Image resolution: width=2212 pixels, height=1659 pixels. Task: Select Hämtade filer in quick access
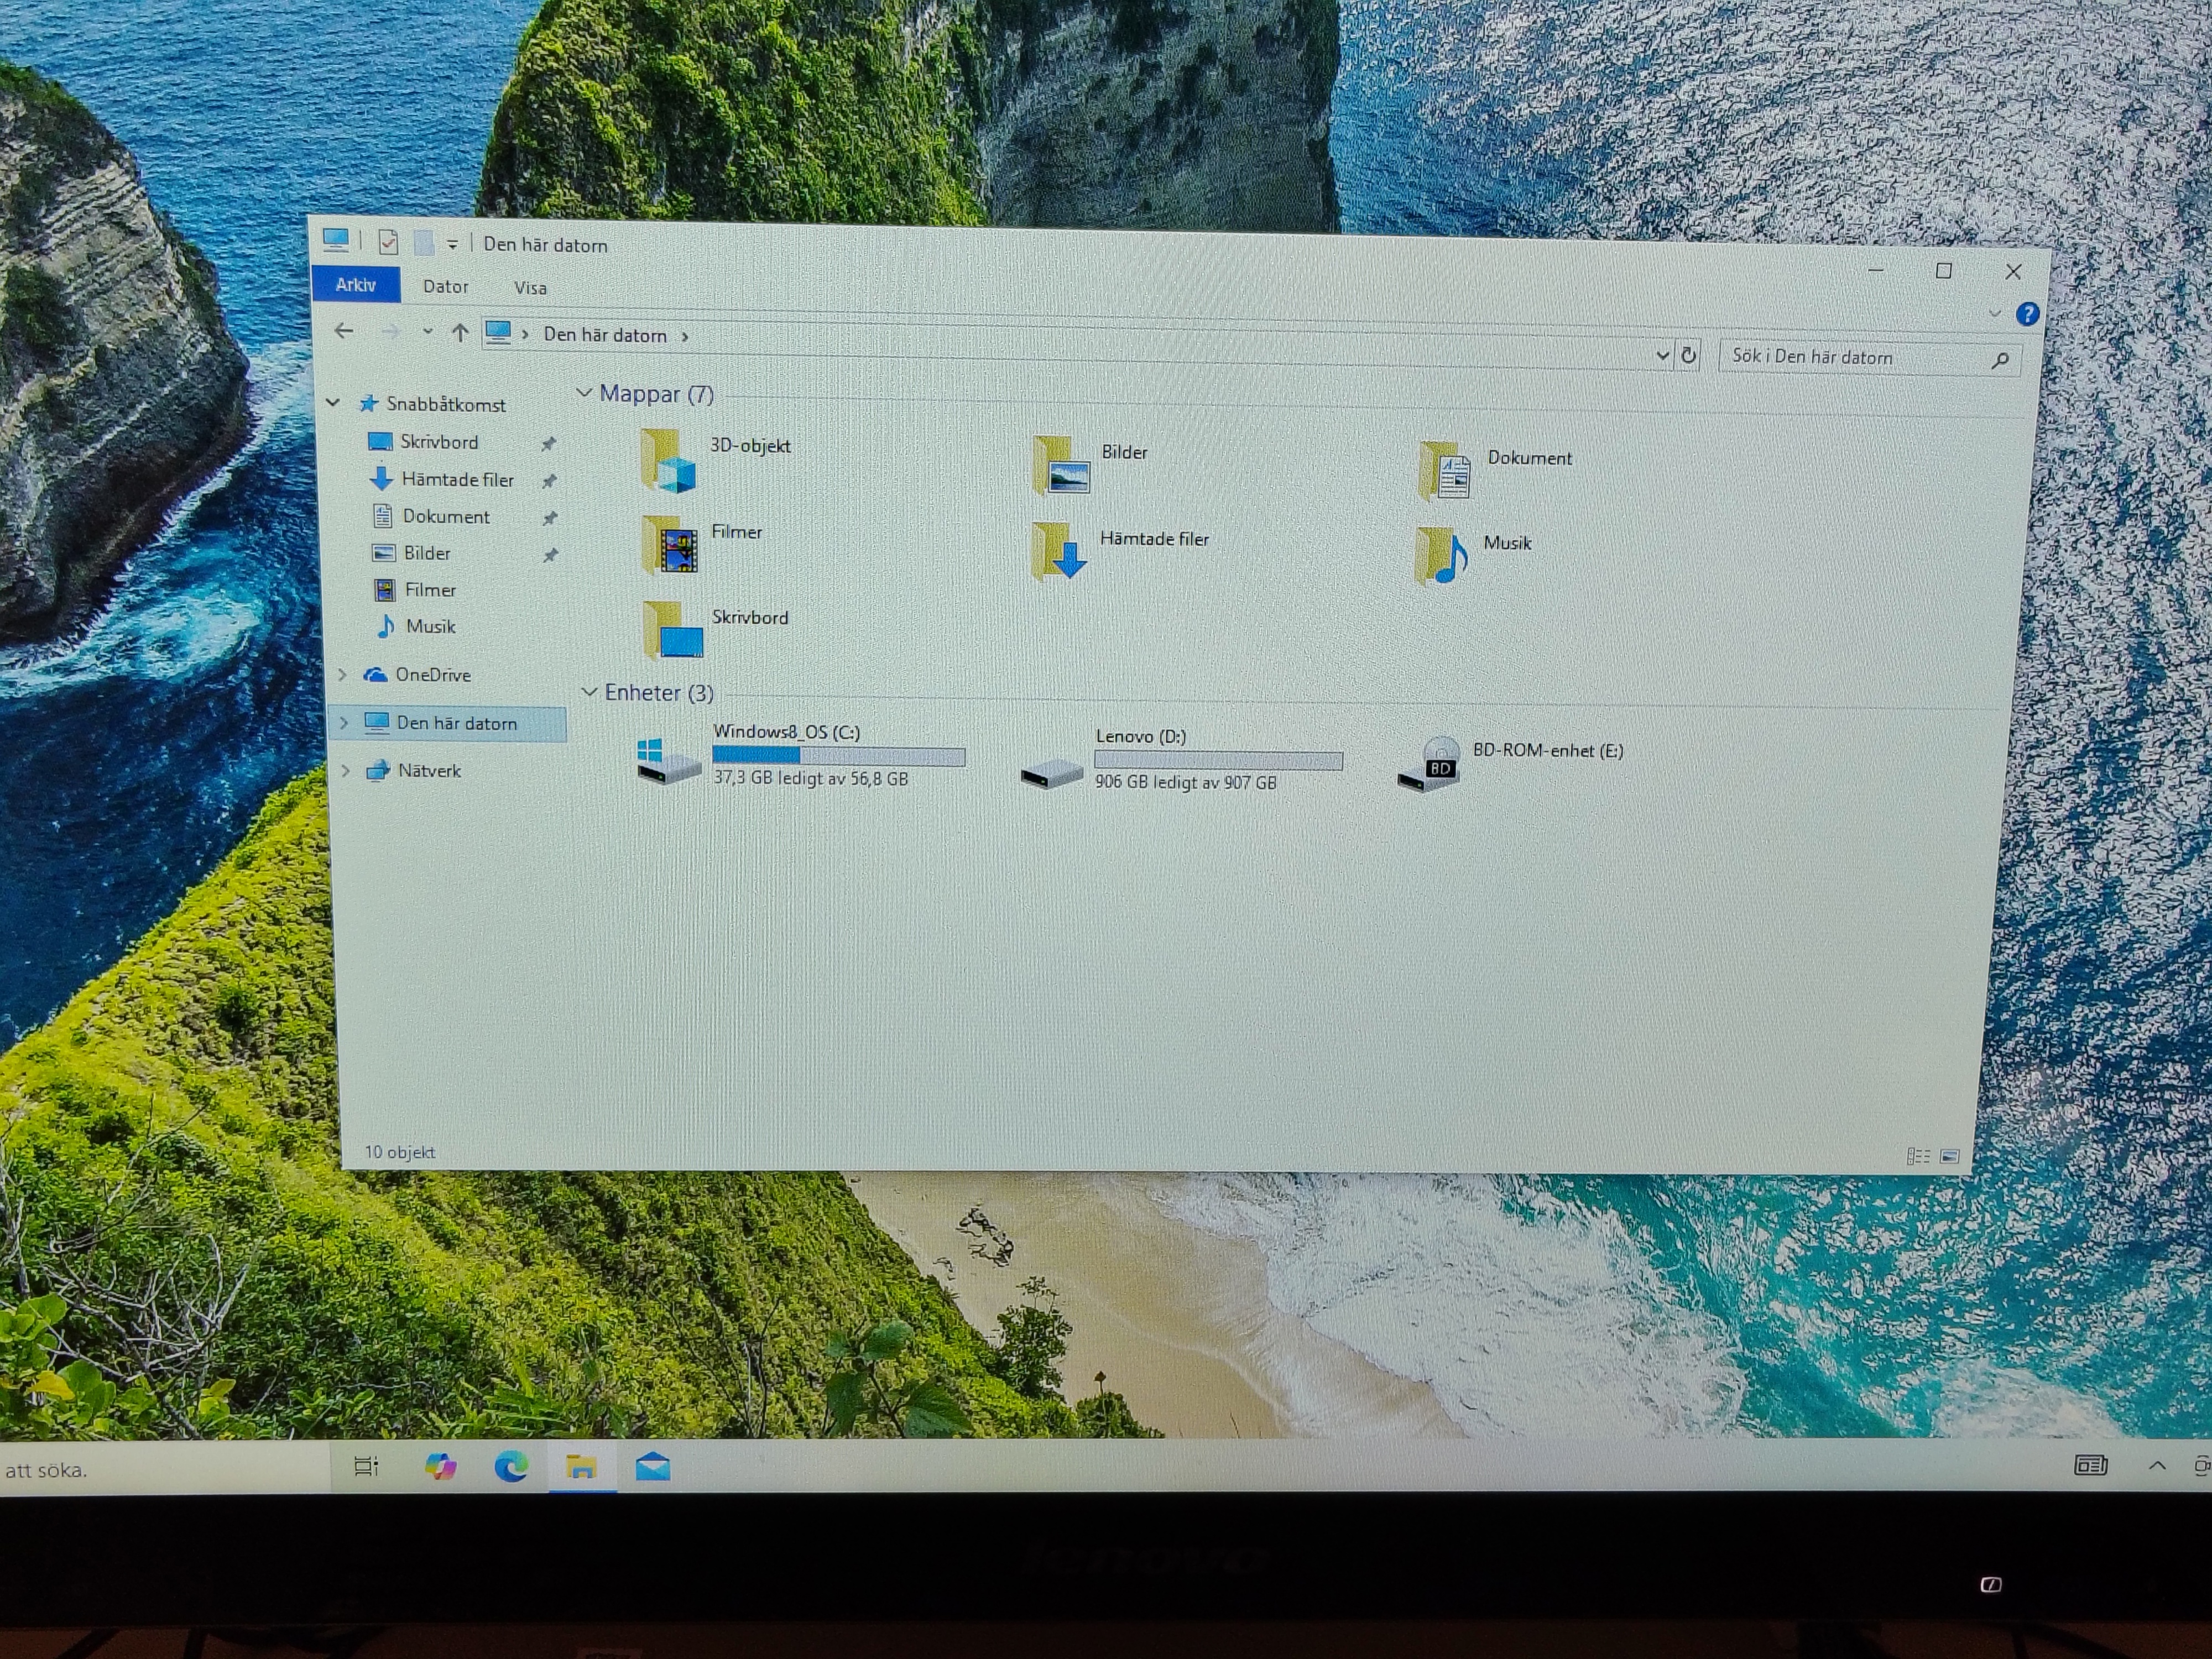click(456, 480)
